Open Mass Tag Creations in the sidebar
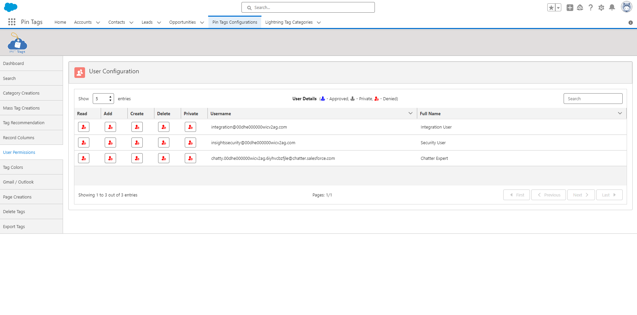The width and height of the screenshot is (637, 315). pyautogui.click(x=31, y=108)
